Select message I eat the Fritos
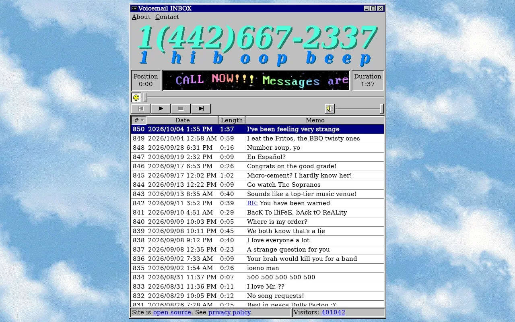The height and width of the screenshot is (322, 515). [x=257, y=138]
